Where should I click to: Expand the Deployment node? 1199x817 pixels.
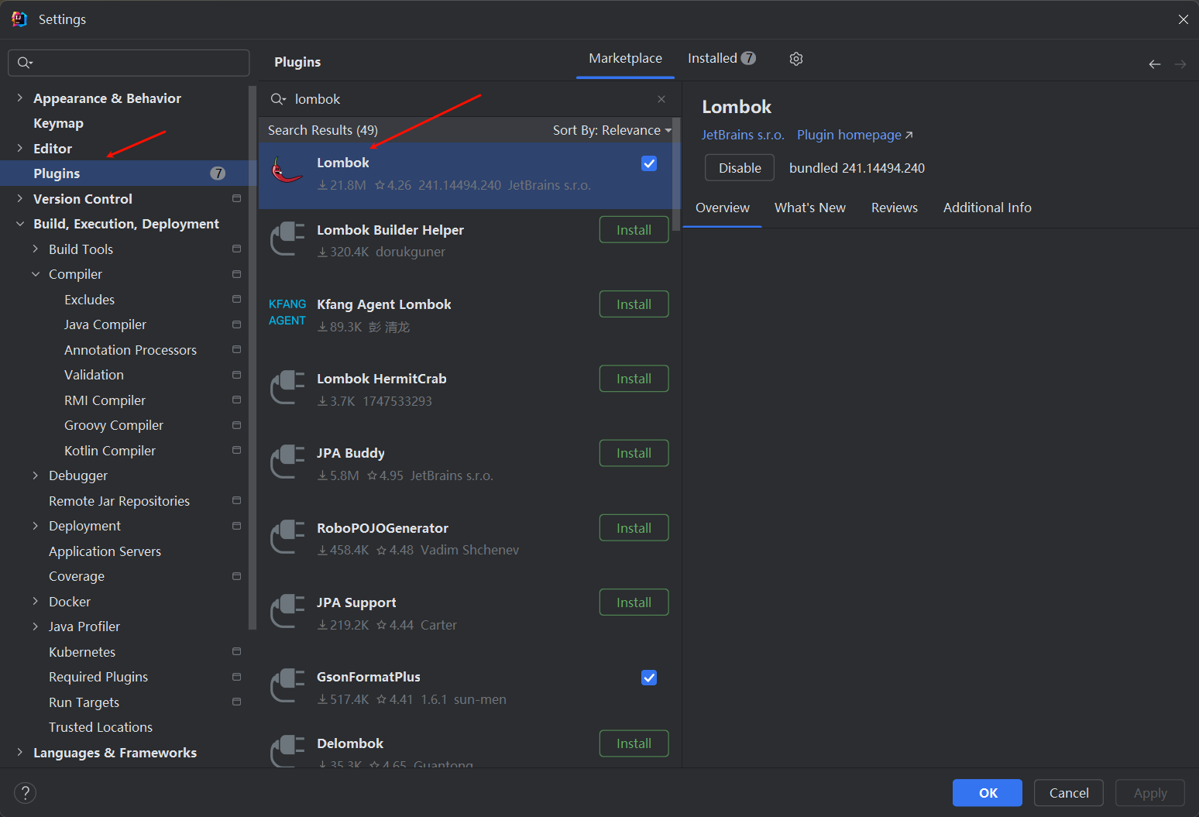[x=35, y=526]
